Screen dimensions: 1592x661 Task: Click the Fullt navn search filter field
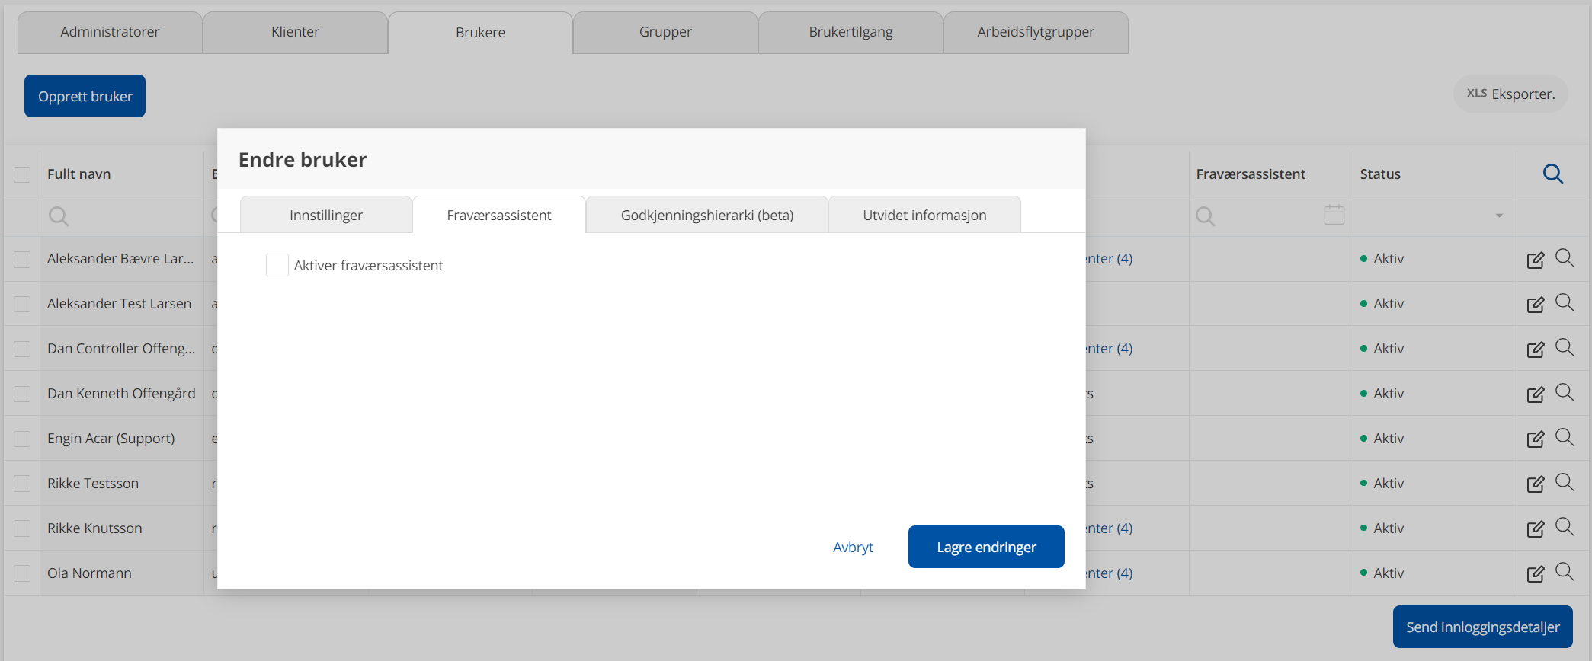tap(122, 216)
